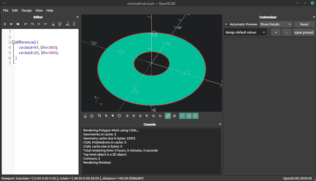Click the Preview icon in the viewport toolbar

click(85, 116)
